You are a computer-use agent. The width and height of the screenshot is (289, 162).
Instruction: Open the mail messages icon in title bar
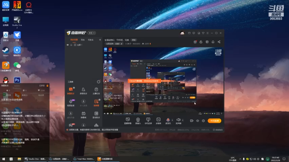click(x=189, y=33)
